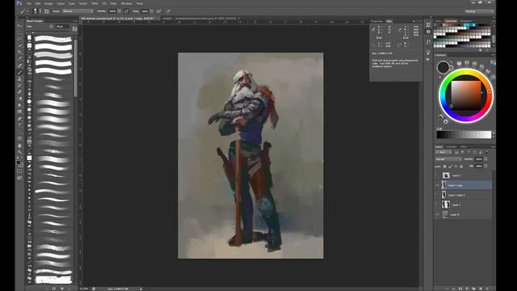This screenshot has height=291, width=517.
Task: Switch to the second document tab
Action: tap(200, 19)
